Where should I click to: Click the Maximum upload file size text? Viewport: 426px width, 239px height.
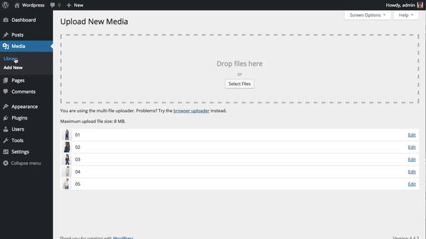click(x=93, y=121)
